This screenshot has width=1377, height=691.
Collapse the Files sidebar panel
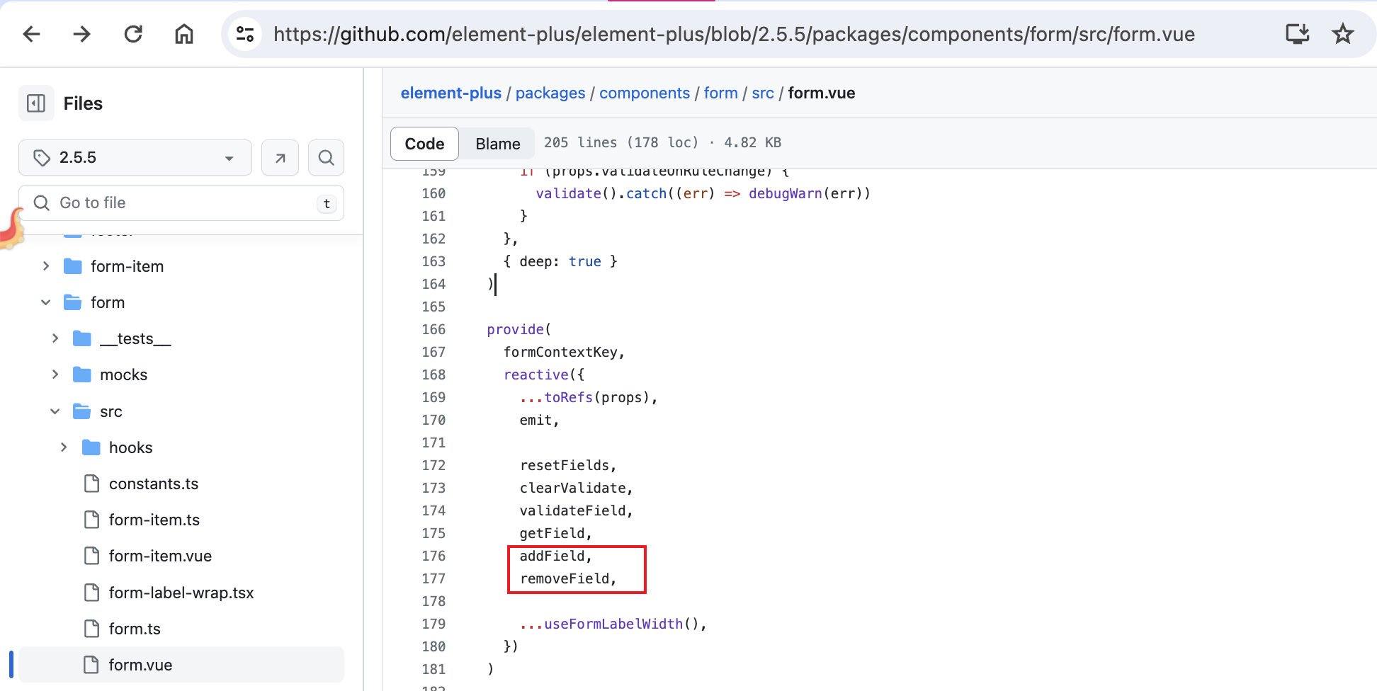coord(36,103)
